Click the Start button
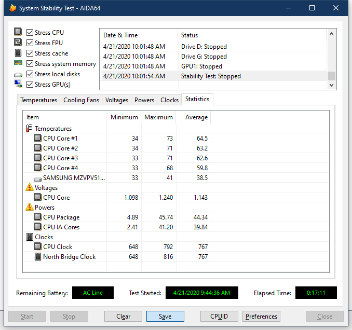Image resolution: width=352 pixels, height=330 pixels. coord(27,317)
